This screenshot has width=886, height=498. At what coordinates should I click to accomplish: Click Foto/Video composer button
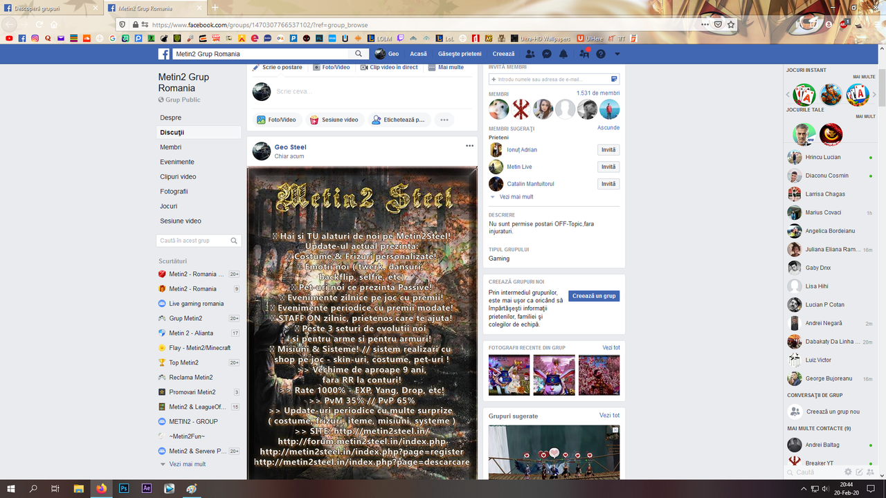click(277, 120)
